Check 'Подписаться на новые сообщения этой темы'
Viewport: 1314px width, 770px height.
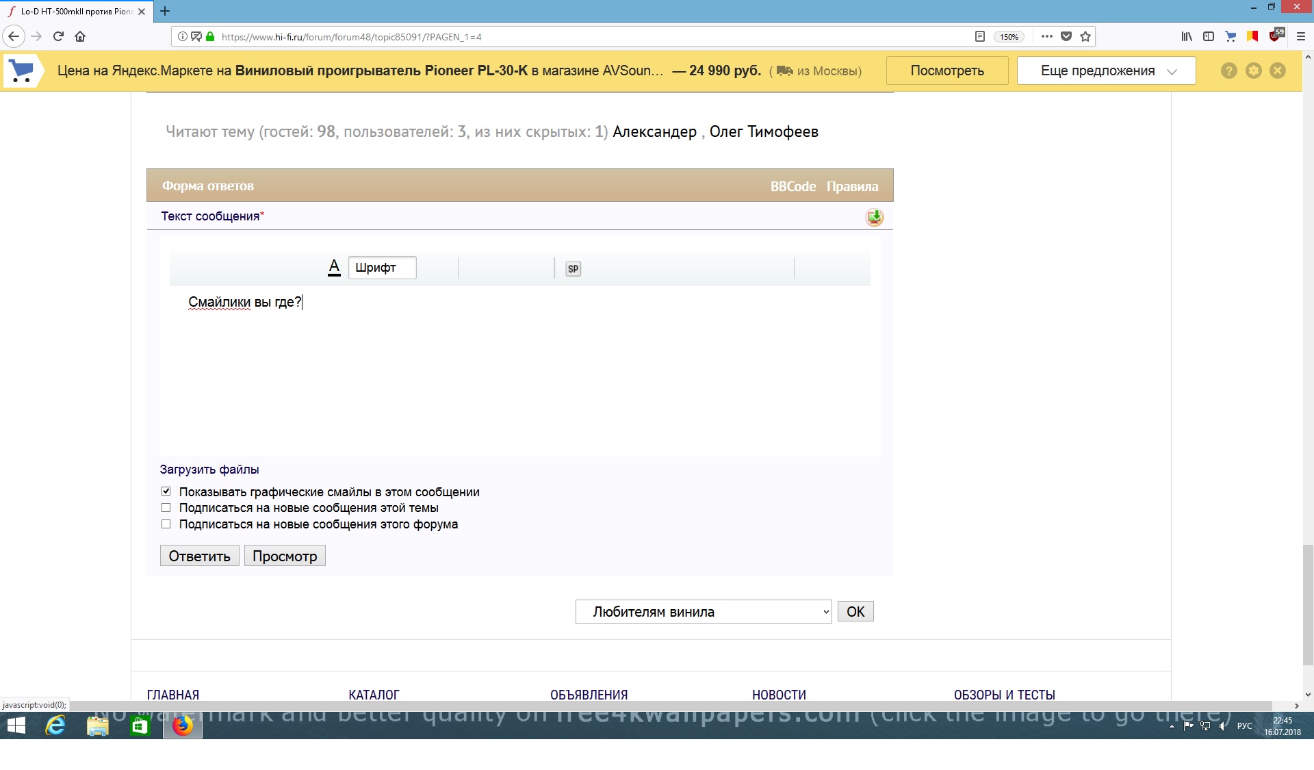tap(166, 508)
